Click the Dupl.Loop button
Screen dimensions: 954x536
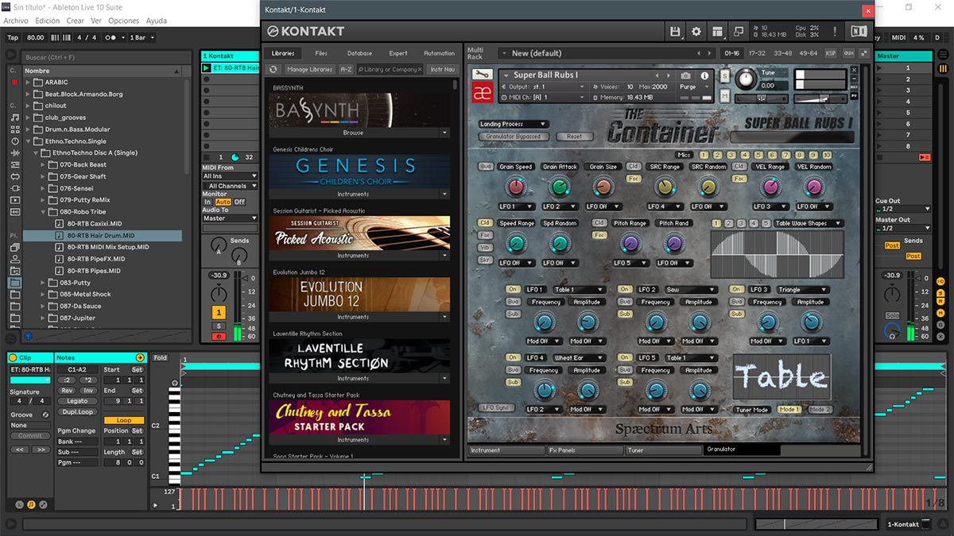pos(76,412)
